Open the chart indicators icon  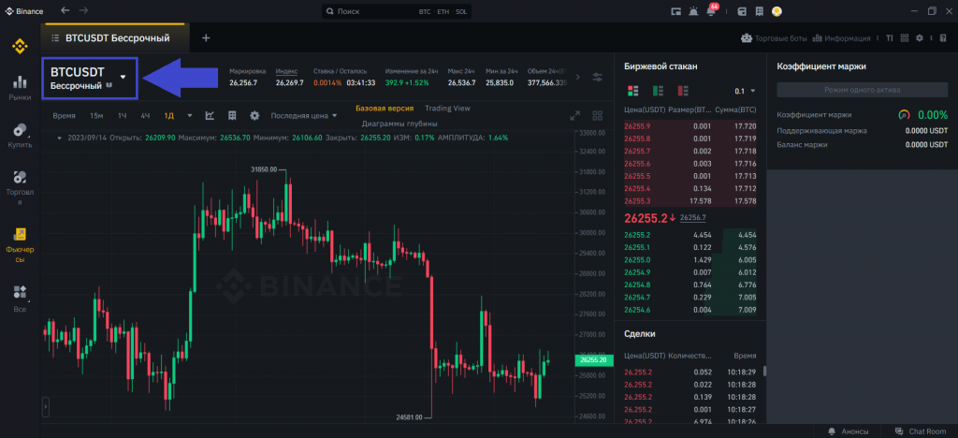210,115
